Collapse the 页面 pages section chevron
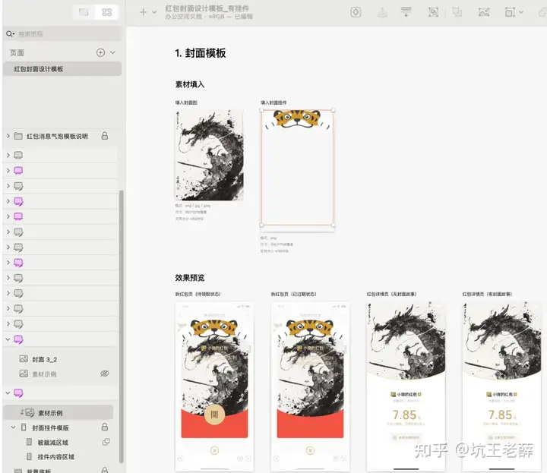 pos(112,52)
